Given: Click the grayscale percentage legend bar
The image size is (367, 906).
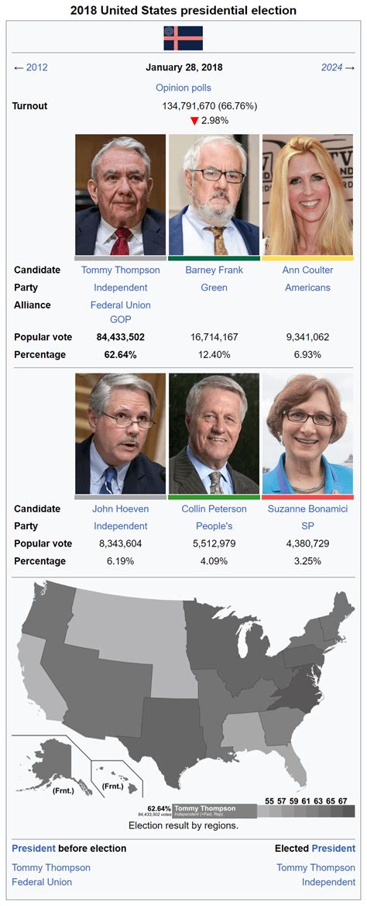Looking at the screenshot, I should tap(306, 811).
